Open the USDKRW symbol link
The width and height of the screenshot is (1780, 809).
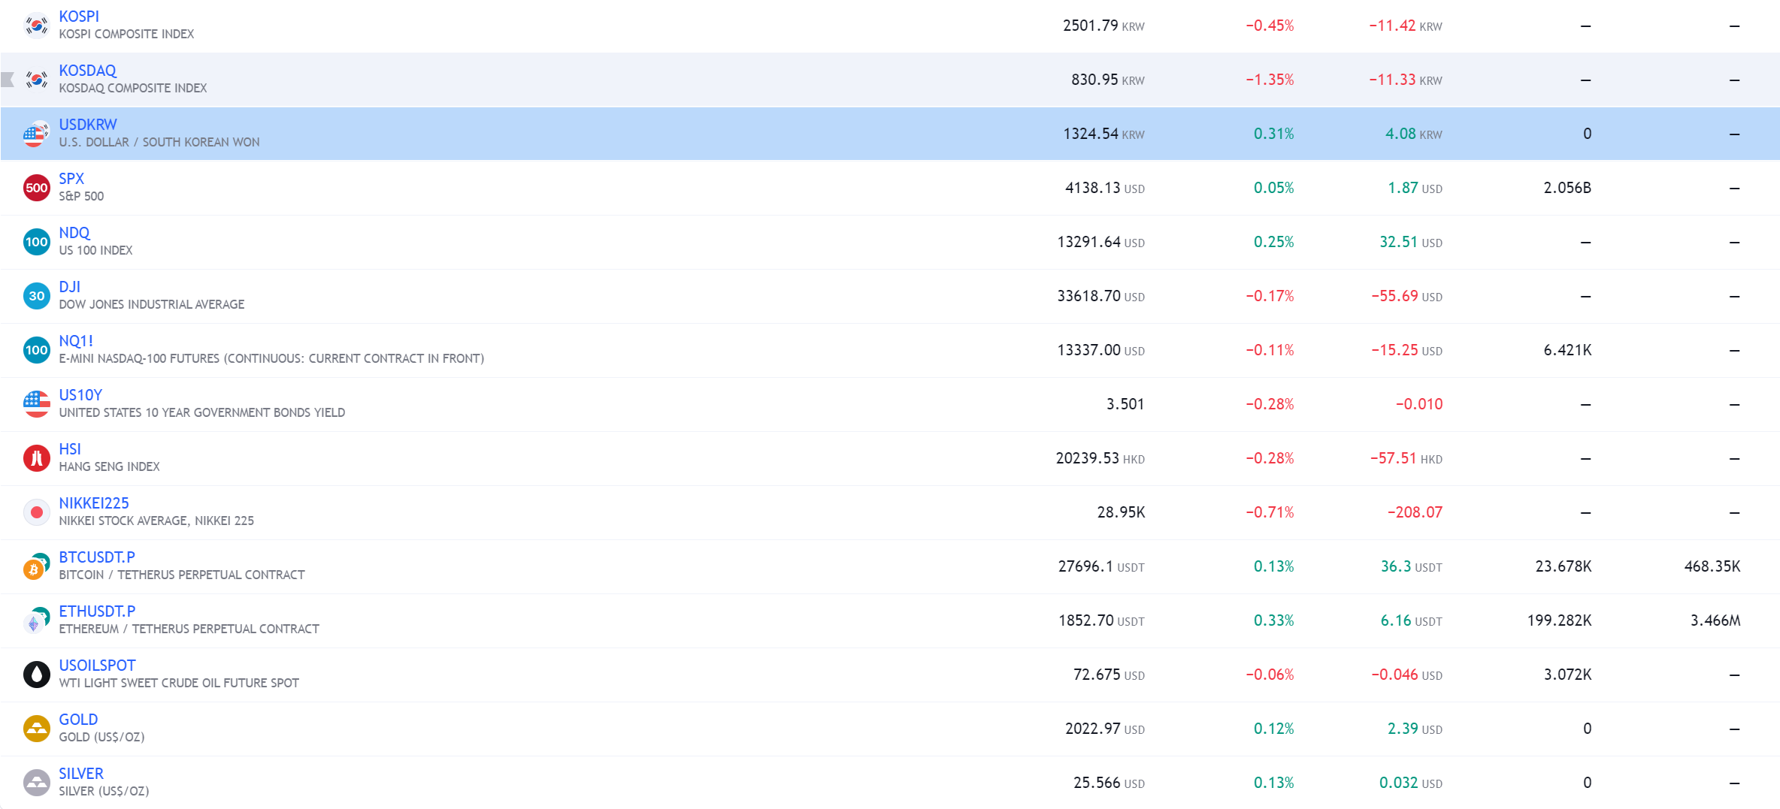tap(88, 125)
